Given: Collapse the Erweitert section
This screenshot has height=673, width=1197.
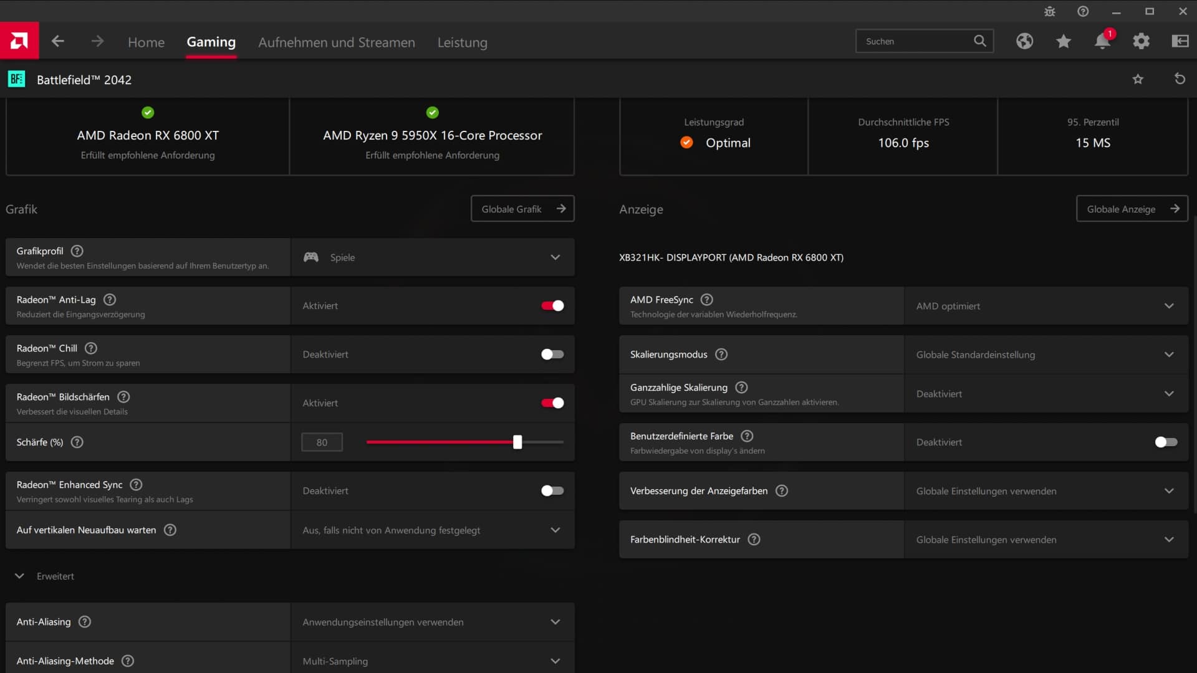Looking at the screenshot, I should point(45,576).
